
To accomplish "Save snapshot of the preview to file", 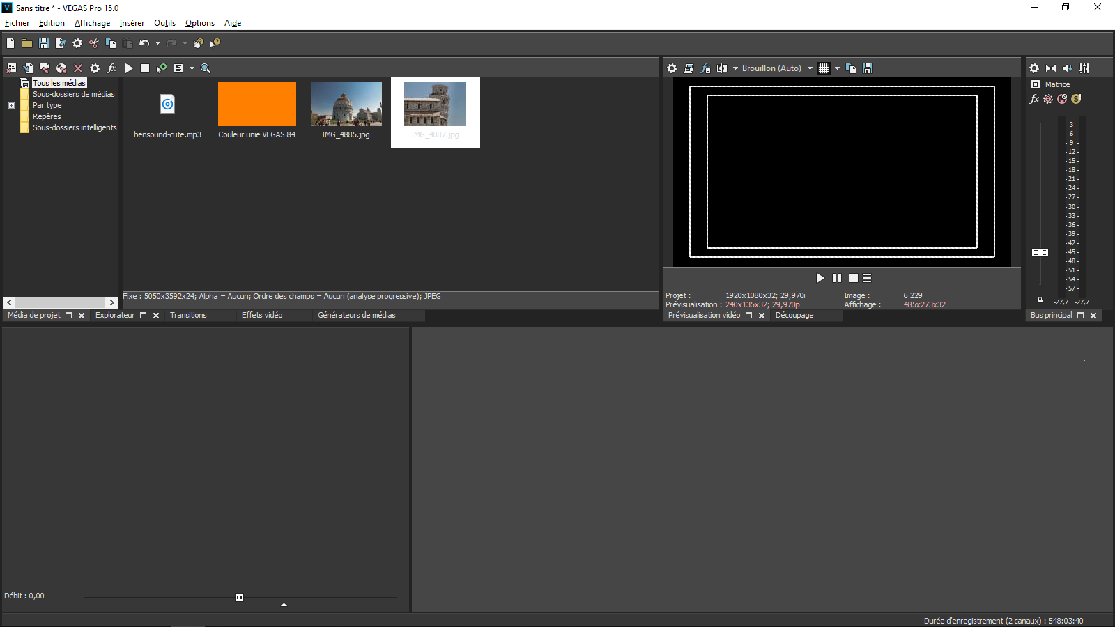I will point(868,68).
